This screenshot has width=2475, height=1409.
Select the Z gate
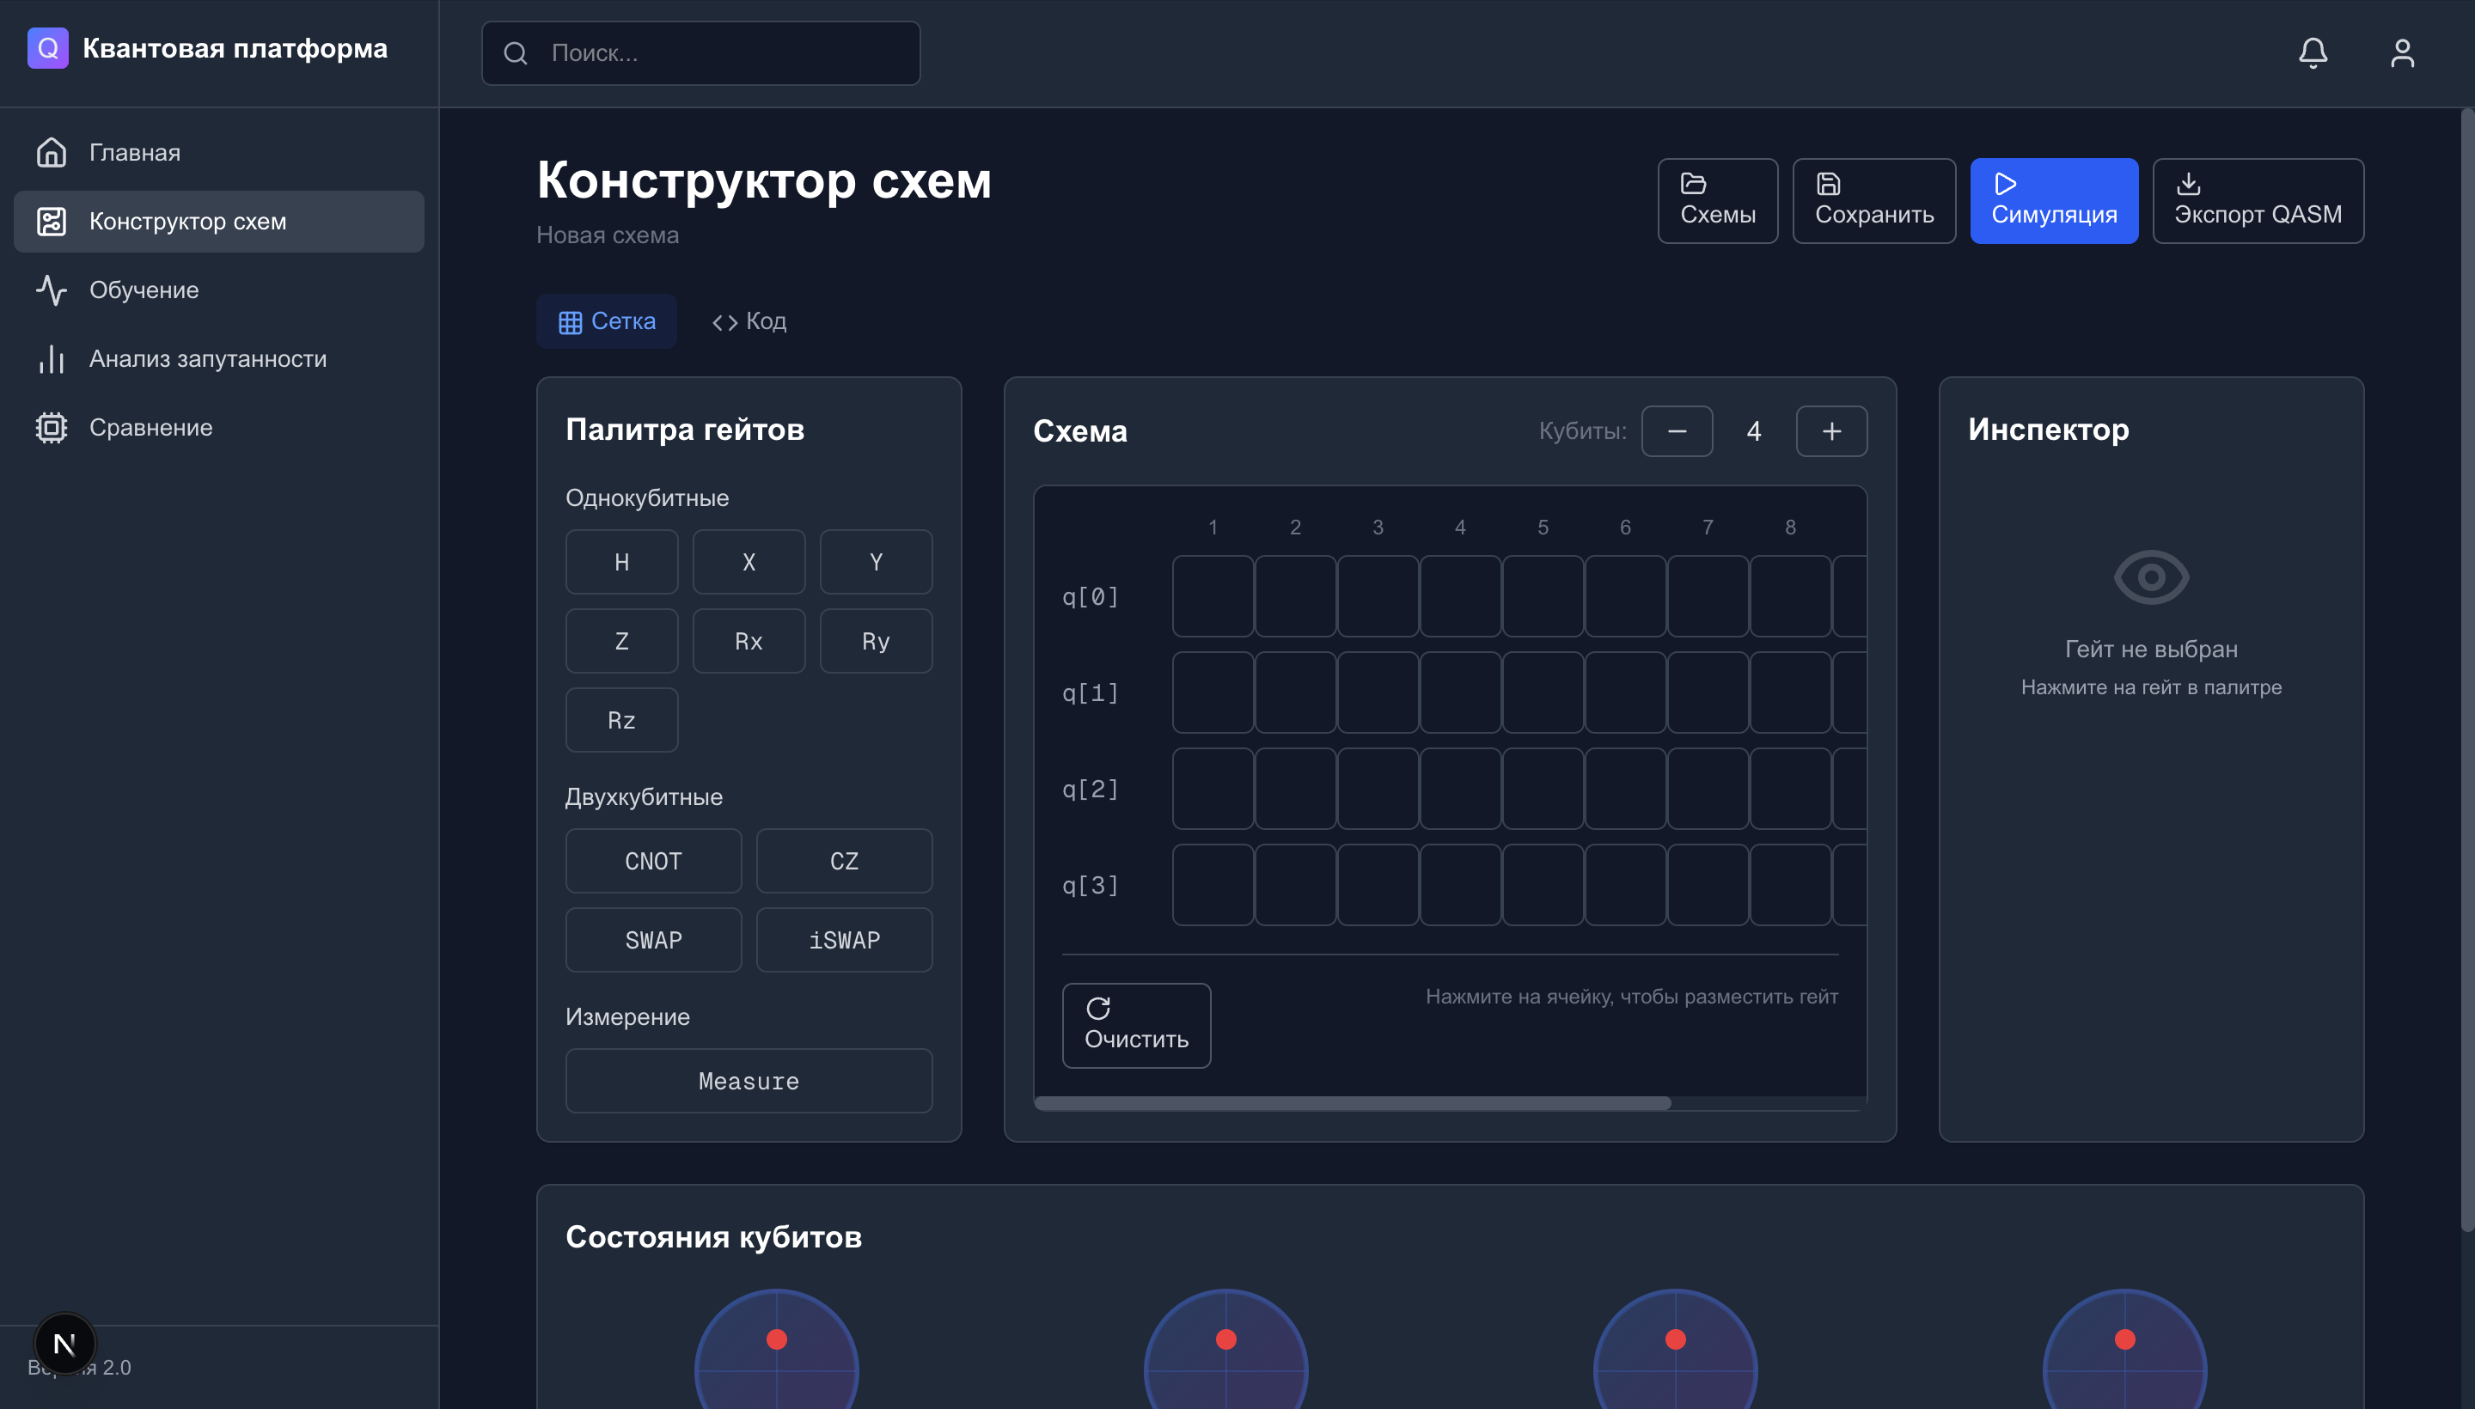pyautogui.click(x=621, y=641)
